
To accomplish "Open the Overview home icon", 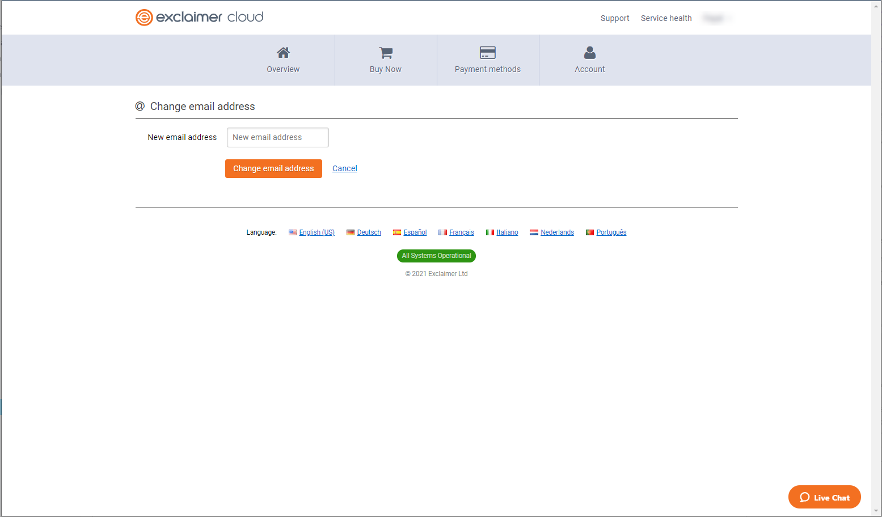I will [283, 53].
